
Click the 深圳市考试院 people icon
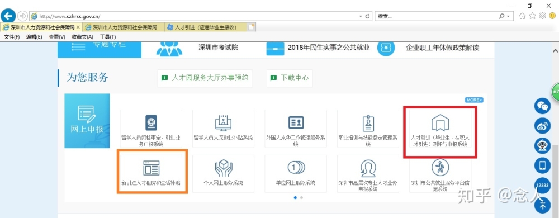tap(169, 49)
